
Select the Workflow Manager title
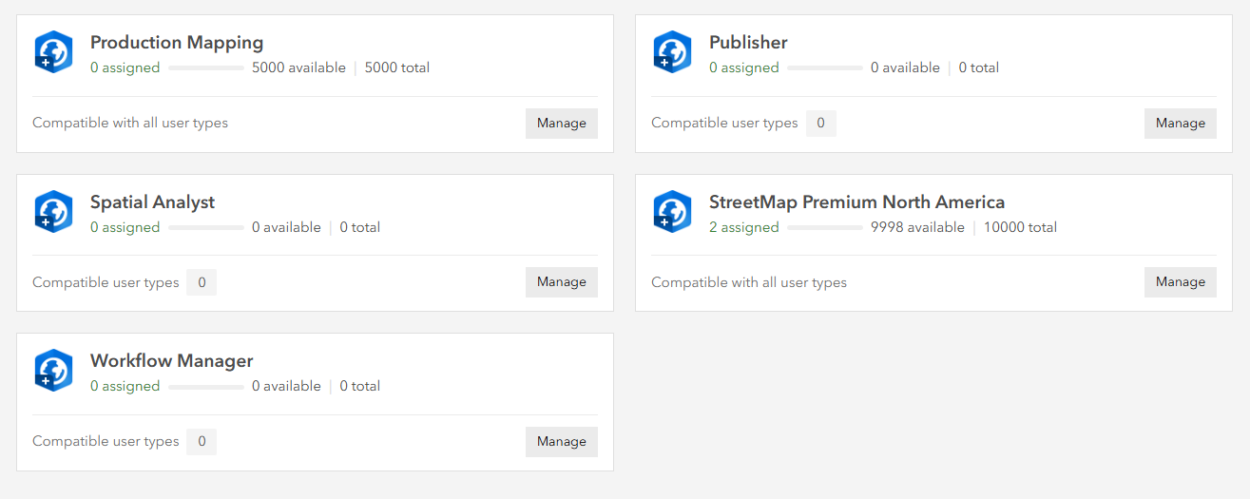pos(172,361)
